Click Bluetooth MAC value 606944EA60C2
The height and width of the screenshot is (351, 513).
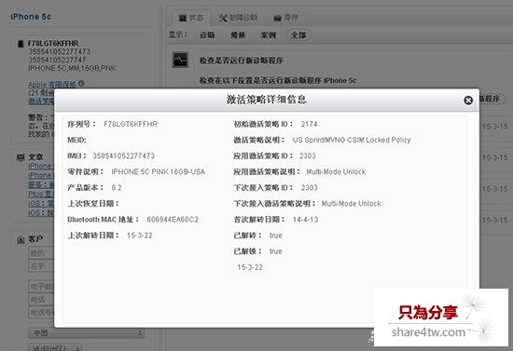[173, 220]
